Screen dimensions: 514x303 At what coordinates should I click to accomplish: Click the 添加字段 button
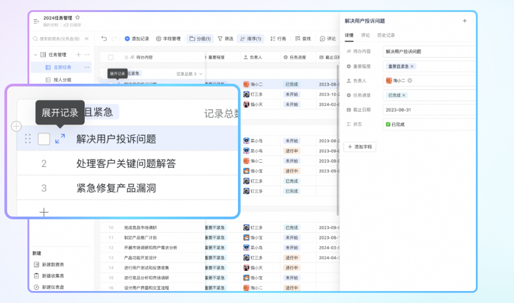(359, 147)
